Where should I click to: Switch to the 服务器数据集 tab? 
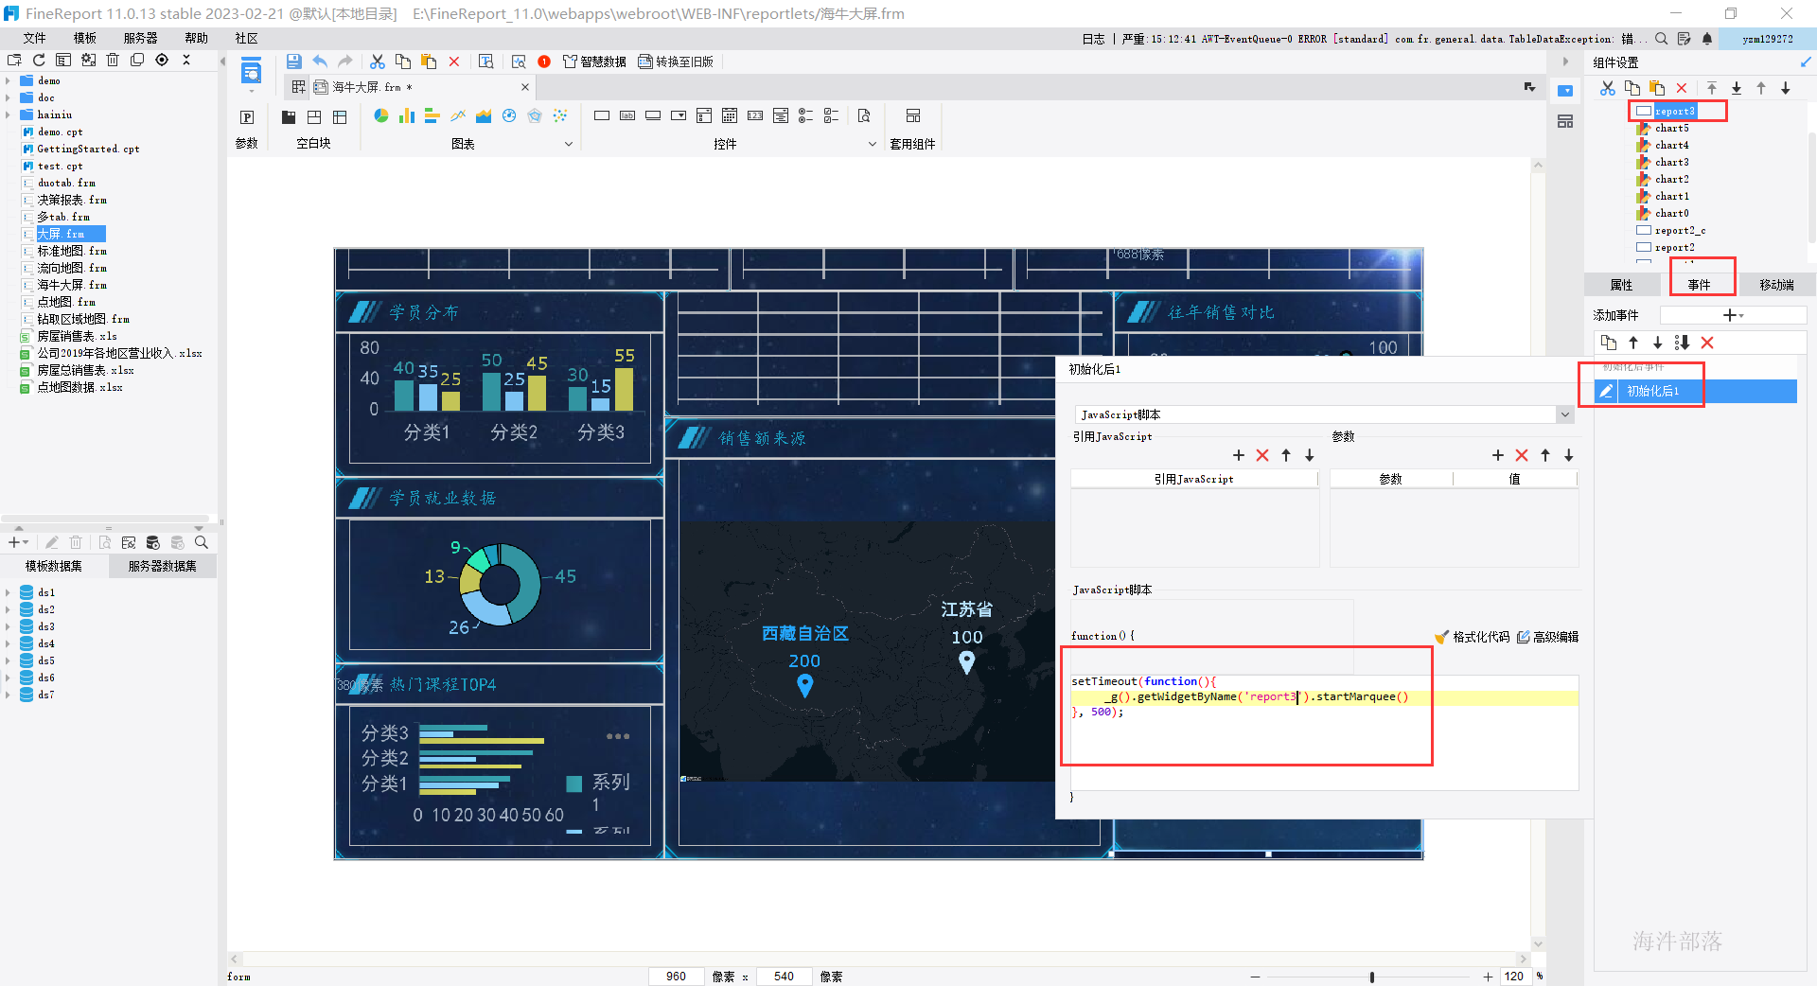point(162,566)
